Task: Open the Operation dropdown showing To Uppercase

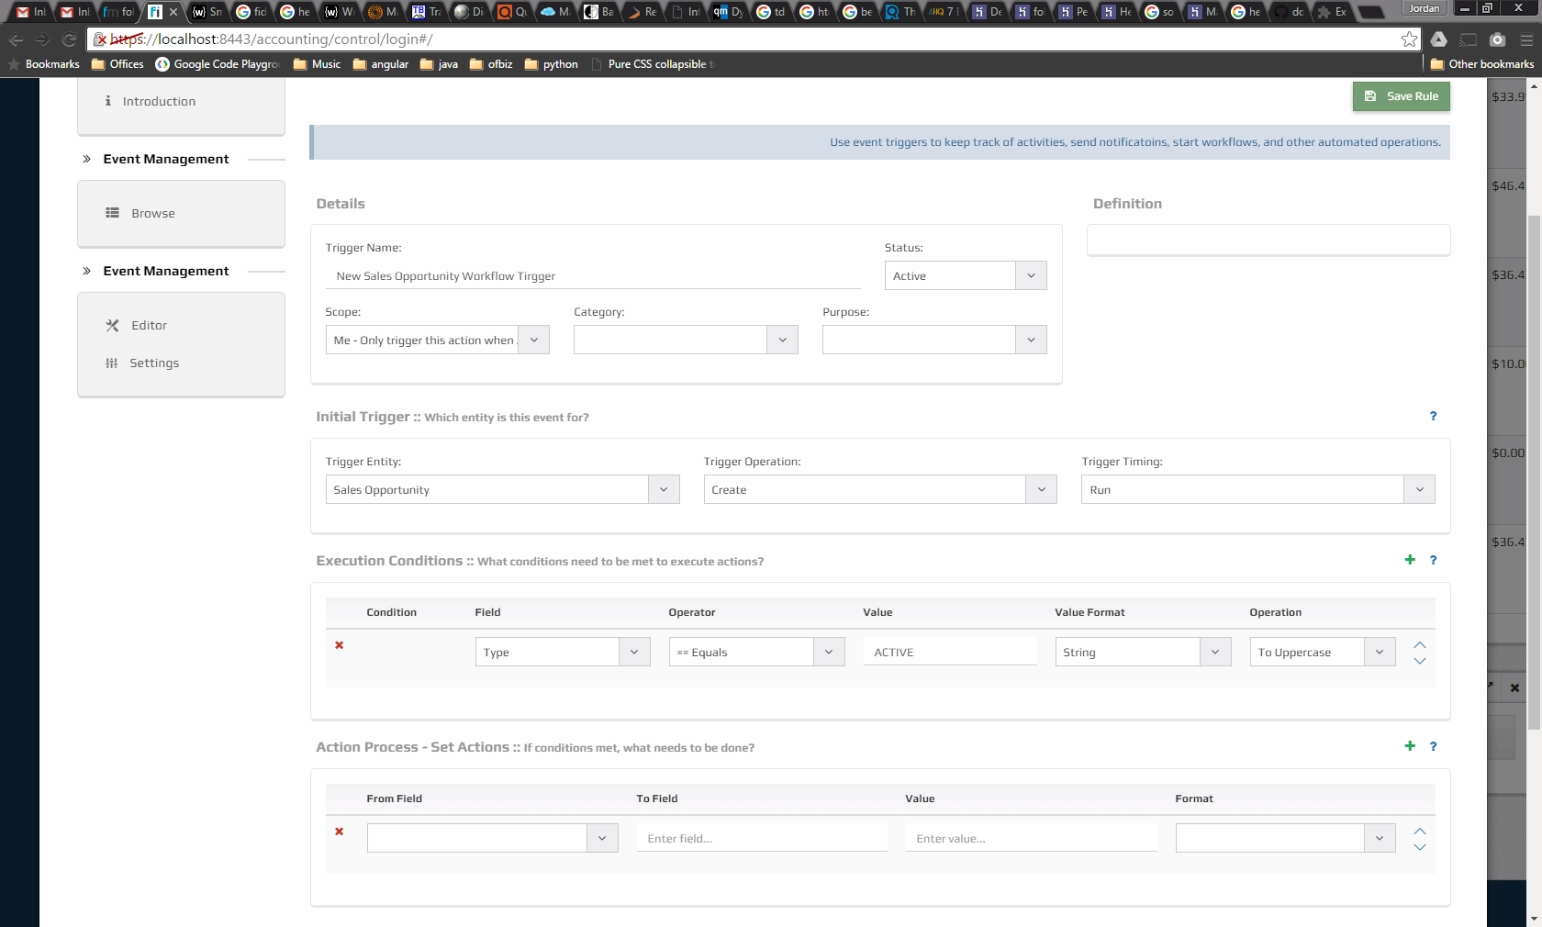Action: [x=1323, y=652]
